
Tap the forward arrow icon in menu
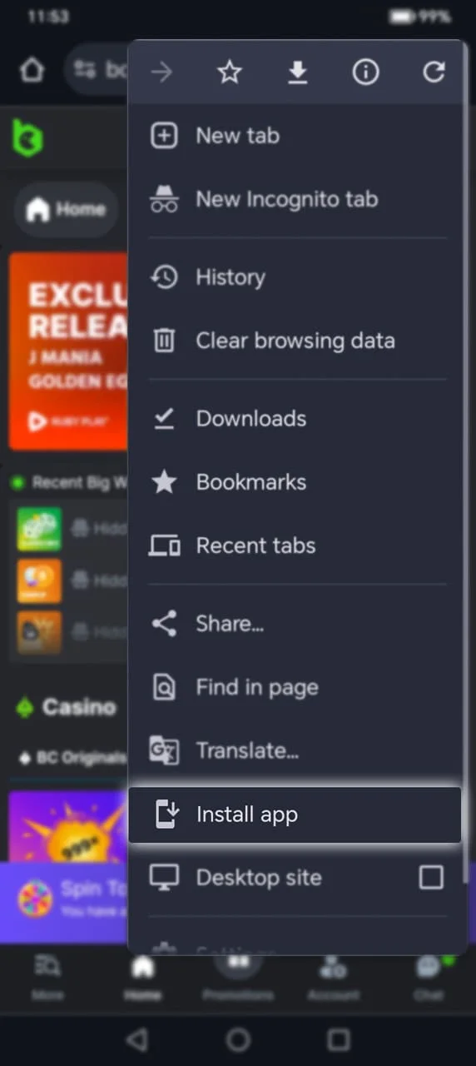[161, 73]
